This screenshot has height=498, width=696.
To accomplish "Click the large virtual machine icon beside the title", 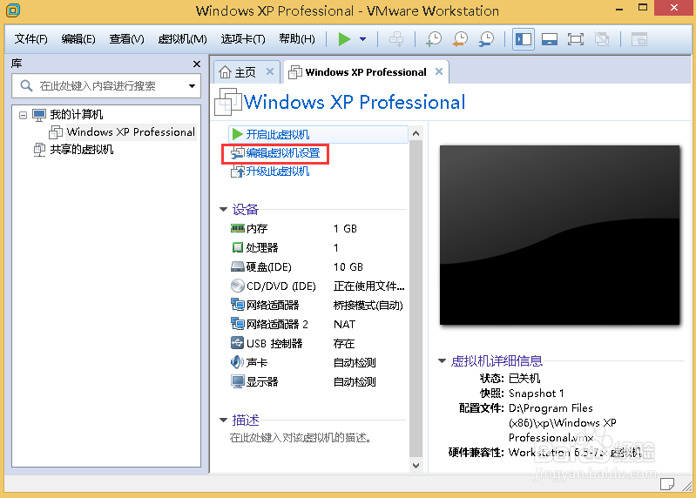I will (x=228, y=102).
